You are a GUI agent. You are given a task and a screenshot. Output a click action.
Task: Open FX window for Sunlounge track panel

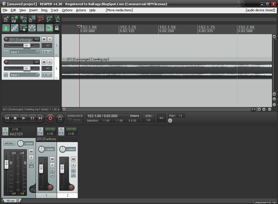point(45,52)
